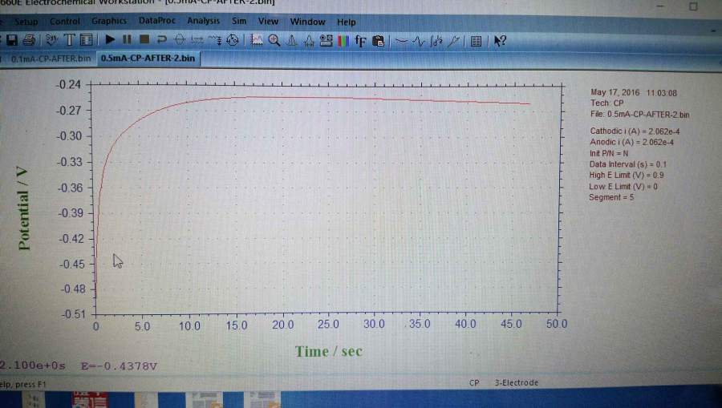Viewport: 722px width, 408px height.
Task: Click the Reverse Scan arrow icon
Action: click(161, 40)
